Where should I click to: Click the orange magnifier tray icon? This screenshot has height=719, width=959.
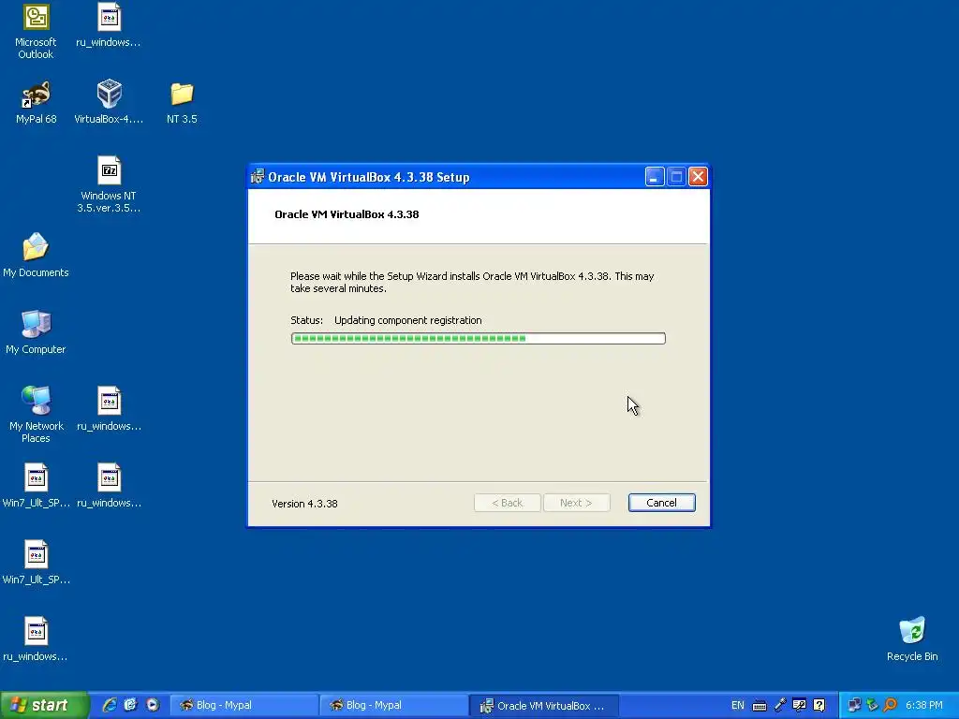[891, 705]
